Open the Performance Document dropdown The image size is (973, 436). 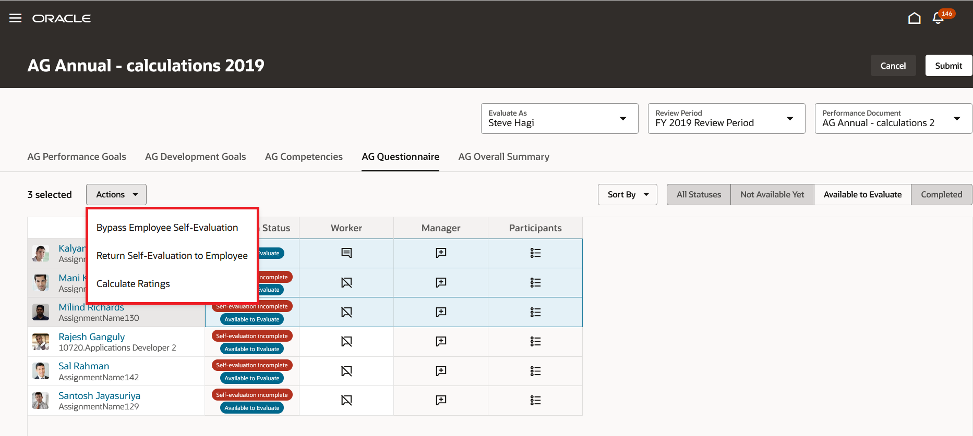(893, 118)
